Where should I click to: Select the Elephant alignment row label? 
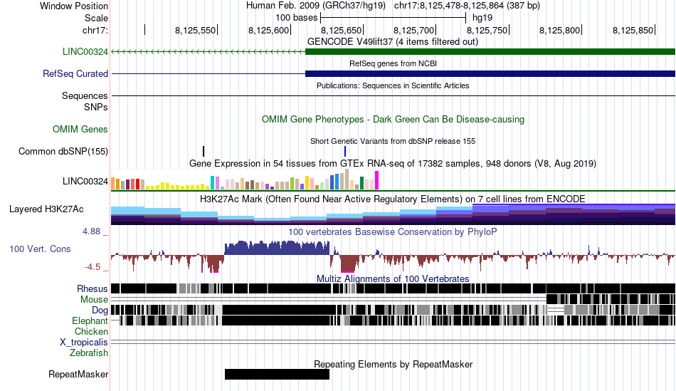90,321
